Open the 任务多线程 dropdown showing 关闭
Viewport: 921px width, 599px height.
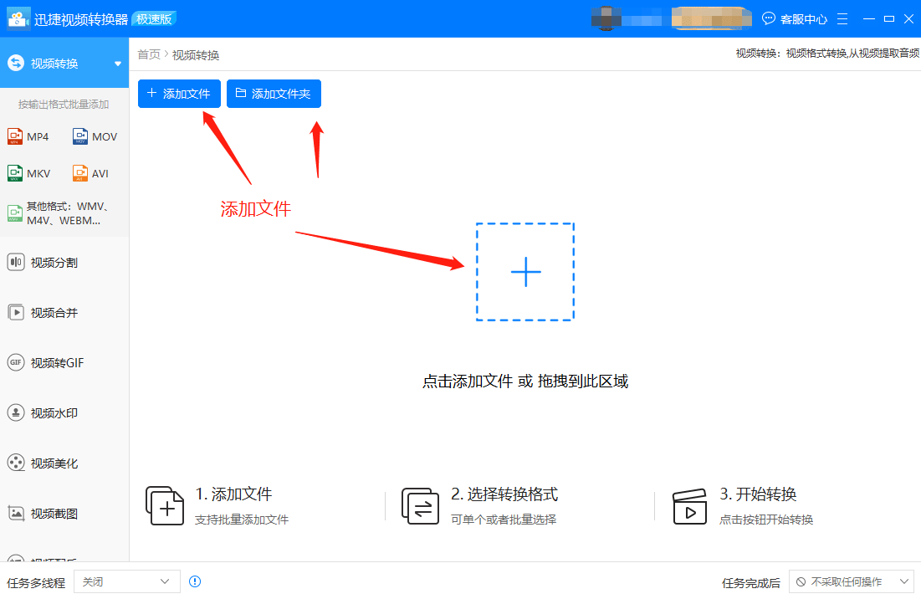127,581
